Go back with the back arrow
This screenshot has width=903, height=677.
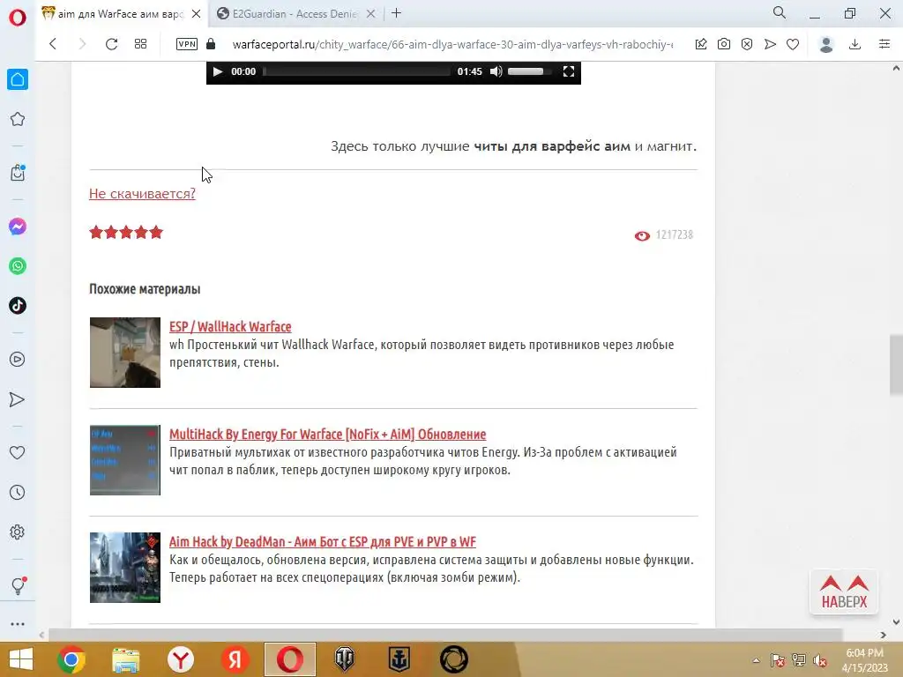[x=52, y=44]
